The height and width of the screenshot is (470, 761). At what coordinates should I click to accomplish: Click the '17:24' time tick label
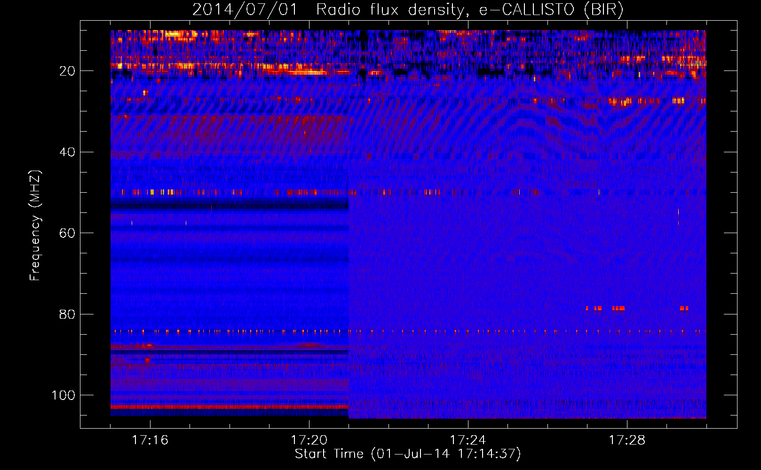(468, 440)
